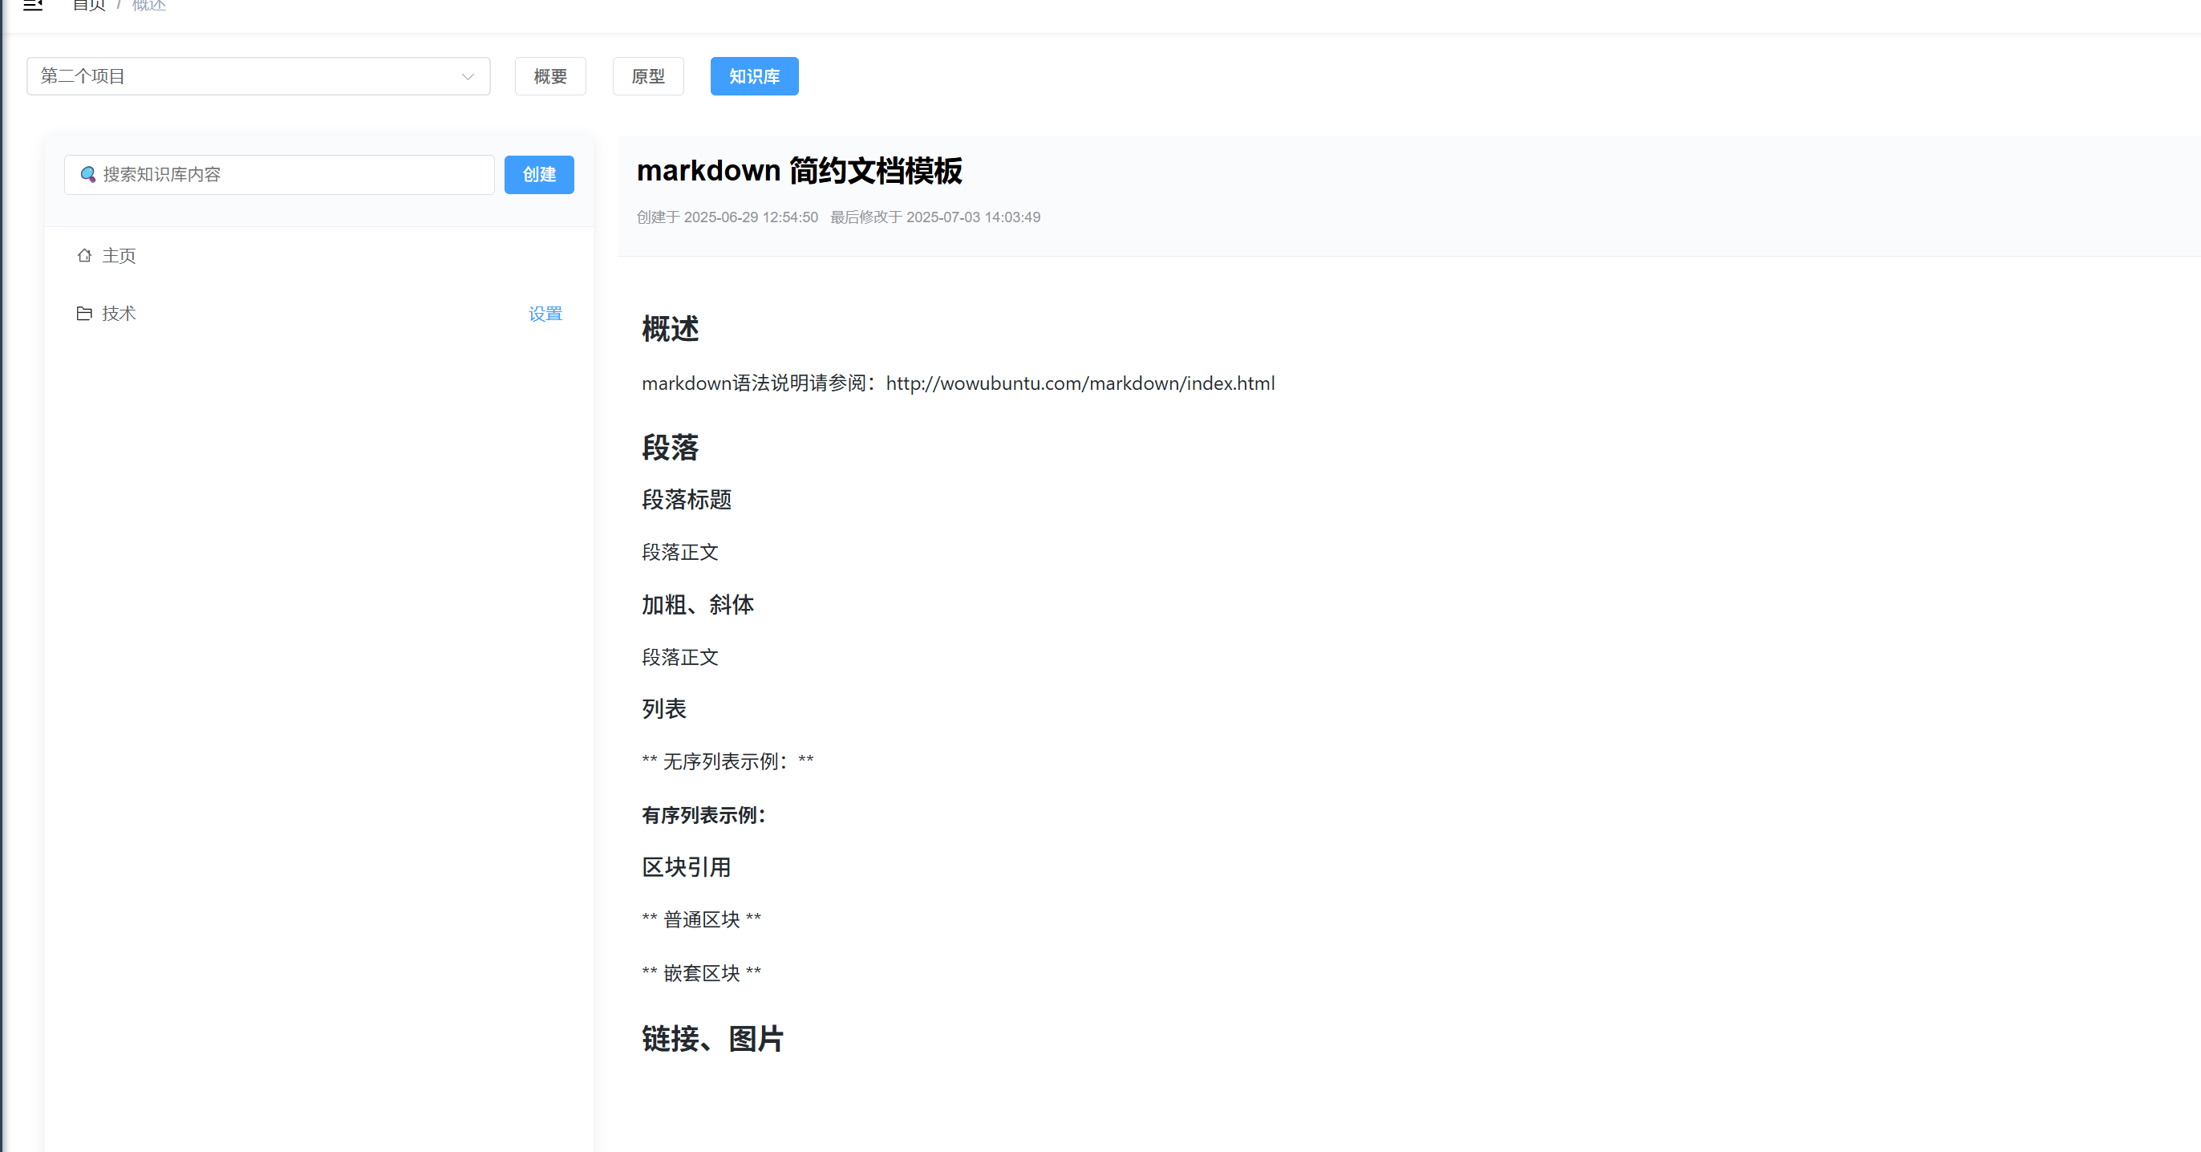Switch to the 原型 tab
Screen dimensions: 2201x1152
click(x=647, y=76)
